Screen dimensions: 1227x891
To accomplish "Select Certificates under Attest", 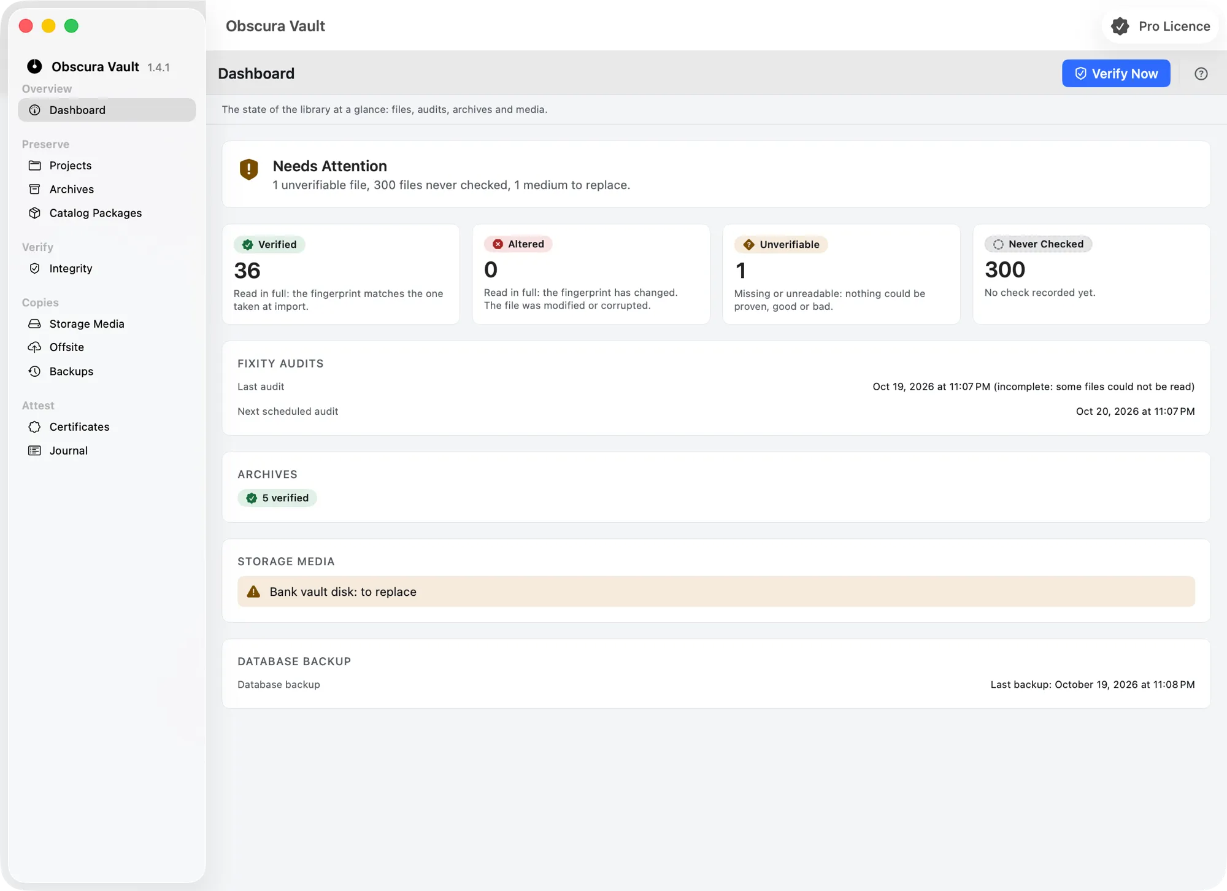I will pos(107,426).
